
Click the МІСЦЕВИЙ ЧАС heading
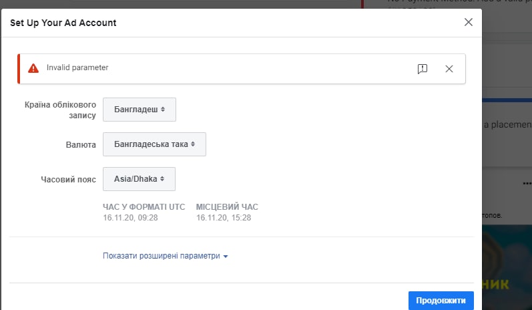pyautogui.click(x=227, y=207)
